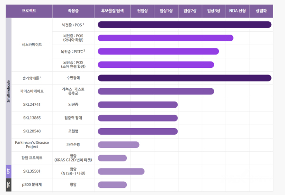
Task: Click the POS (아시아 확장) progress bar
Action: click(166, 38)
